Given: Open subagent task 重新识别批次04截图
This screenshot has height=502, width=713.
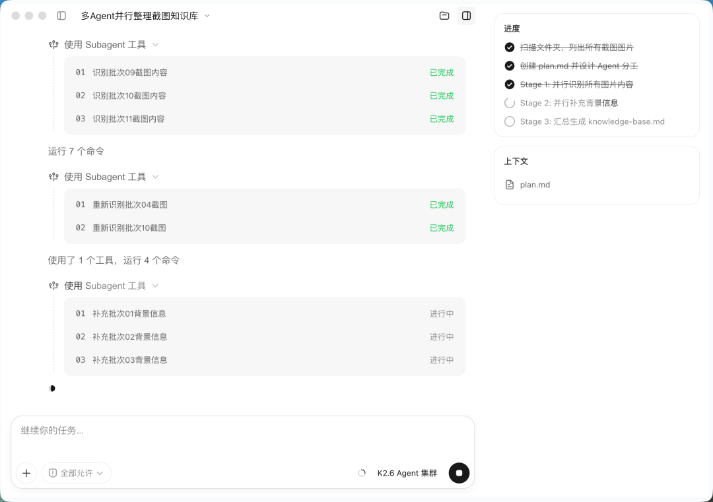Looking at the screenshot, I should tap(265, 205).
